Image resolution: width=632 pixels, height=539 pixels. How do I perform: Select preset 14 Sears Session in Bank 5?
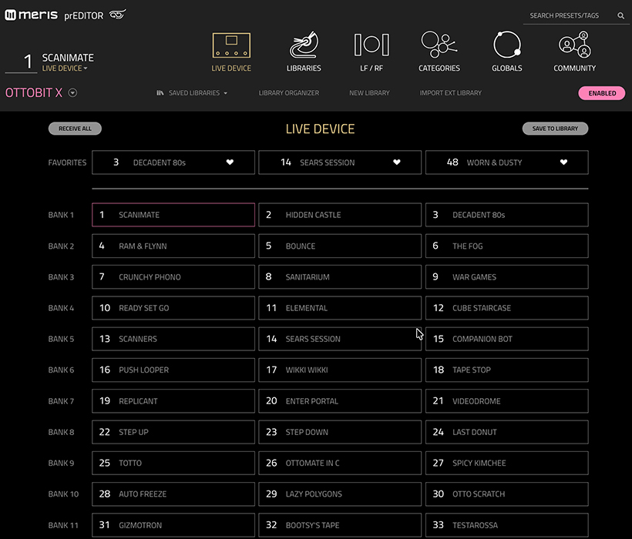tap(340, 339)
